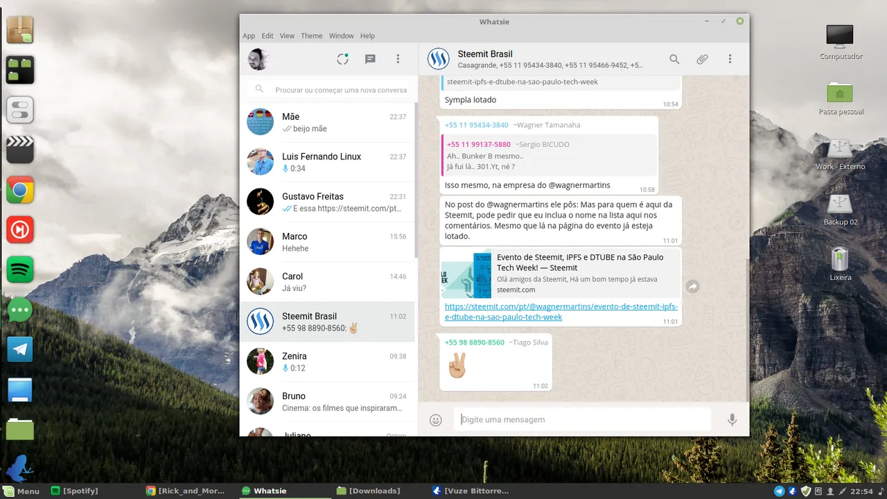Click the microphone voice message icon
The width and height of the screenshot is (887, 499).
[732, 420]
